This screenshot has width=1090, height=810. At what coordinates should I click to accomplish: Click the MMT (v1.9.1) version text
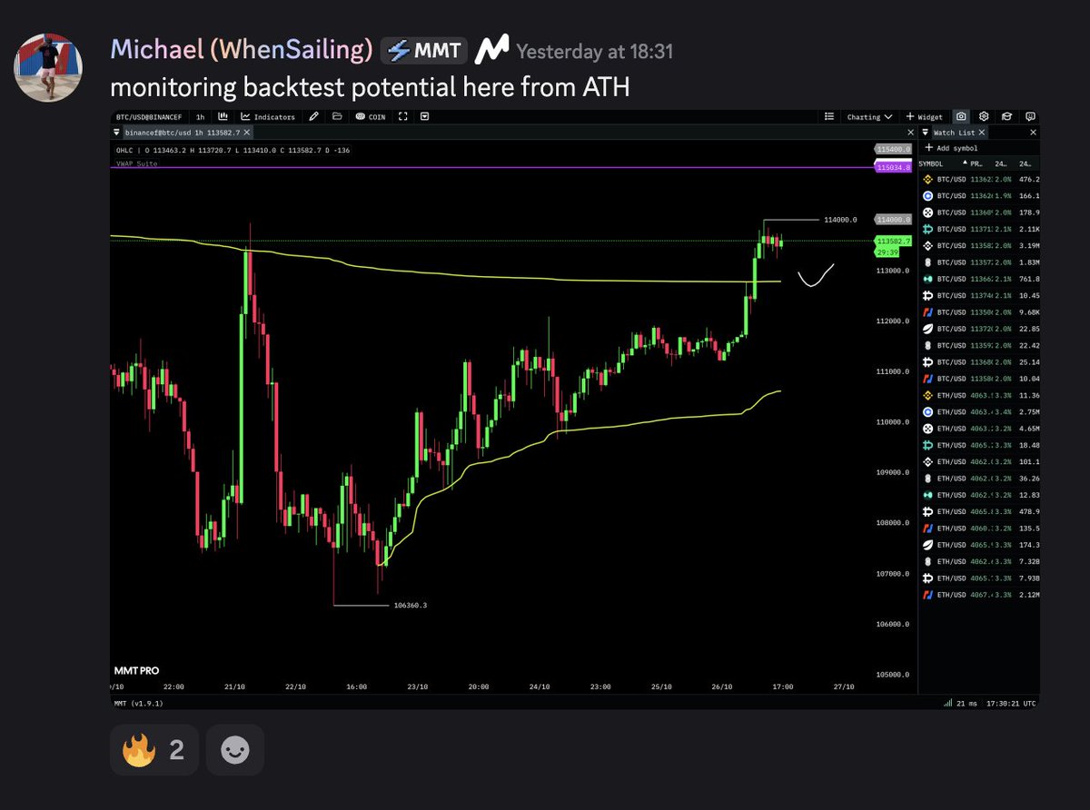(x=138, y=702)
